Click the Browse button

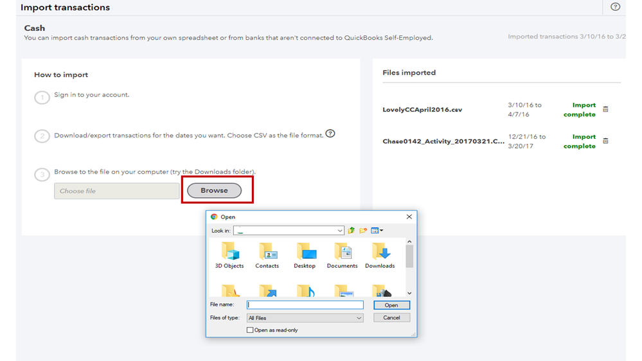click(x=214, y=190)
